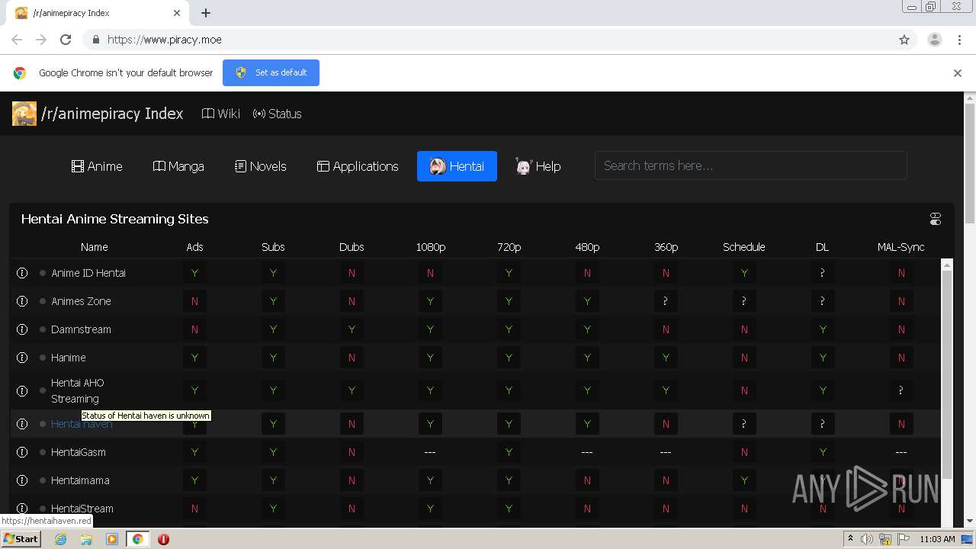Open the Damnstream site link

coord(81,329)
